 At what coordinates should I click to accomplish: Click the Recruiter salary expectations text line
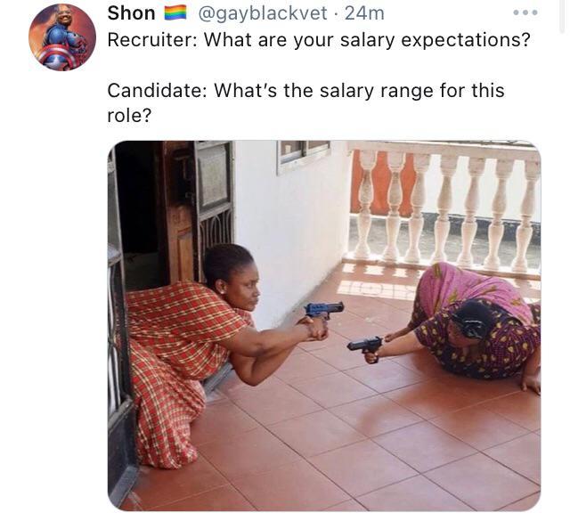pyautogui.click(x=319, y=39)
